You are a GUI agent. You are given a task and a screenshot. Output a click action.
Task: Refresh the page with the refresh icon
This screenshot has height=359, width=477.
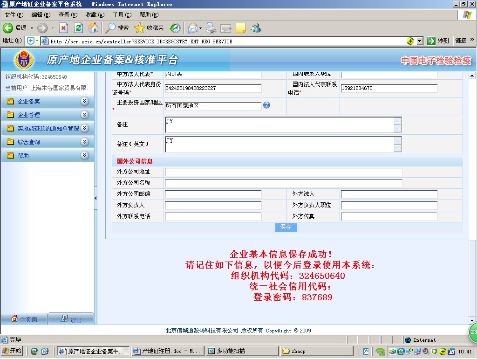tap(78, 28)
